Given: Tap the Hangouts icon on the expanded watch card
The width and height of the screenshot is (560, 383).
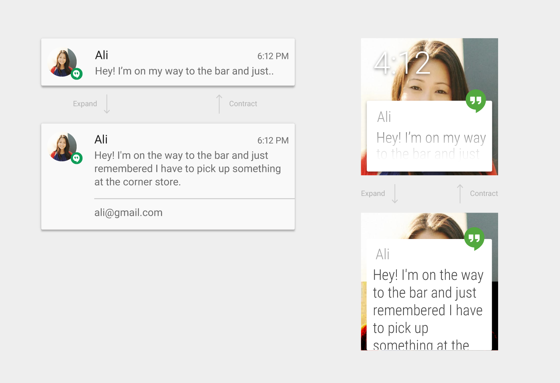Looking at the screenshot, I should [474, 238].
